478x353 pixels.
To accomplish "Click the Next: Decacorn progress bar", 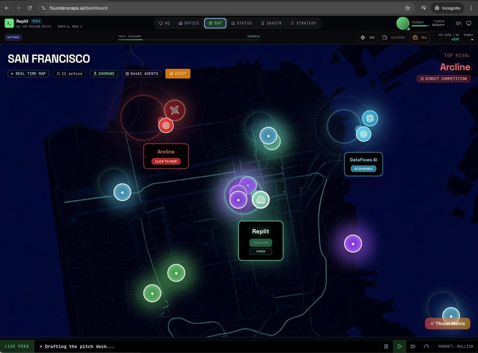I will 189,40.
